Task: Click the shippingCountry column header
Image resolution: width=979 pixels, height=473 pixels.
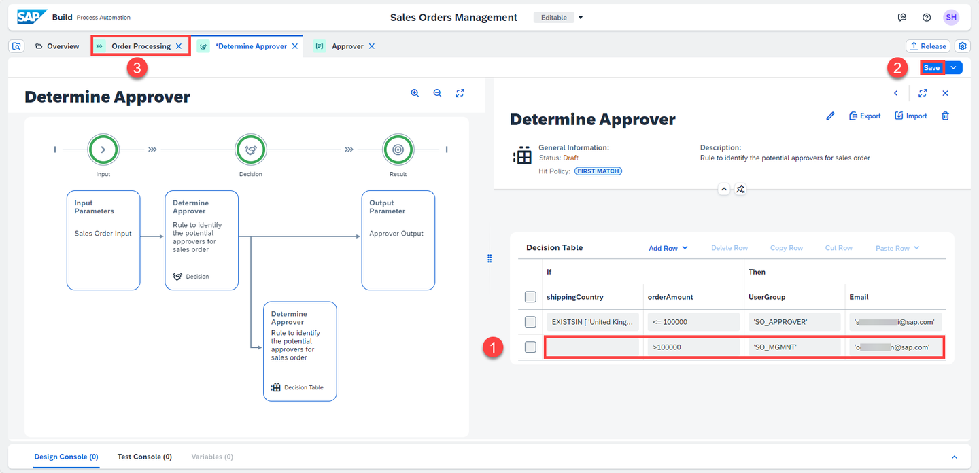Action: tap(575, 297)
